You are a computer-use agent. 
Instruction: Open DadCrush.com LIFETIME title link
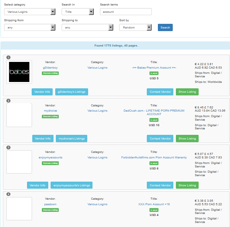[154, 112]
